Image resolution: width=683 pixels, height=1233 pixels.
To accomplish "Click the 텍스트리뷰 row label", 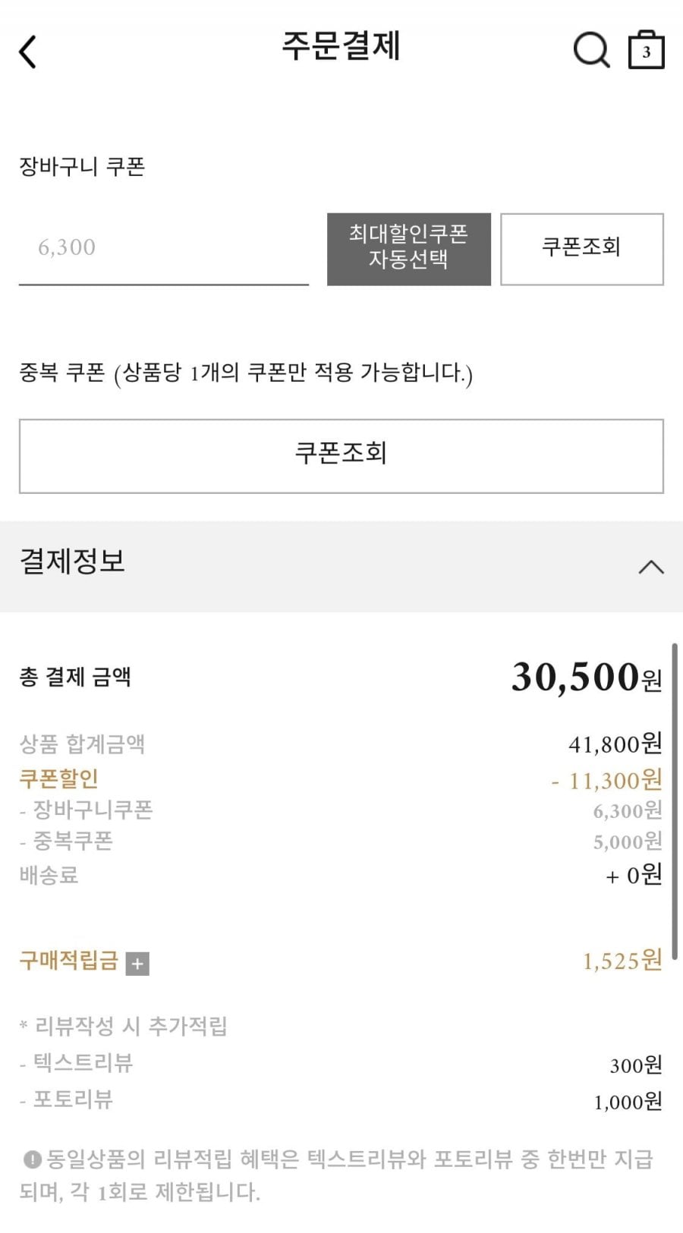I will pos(82,1063).
